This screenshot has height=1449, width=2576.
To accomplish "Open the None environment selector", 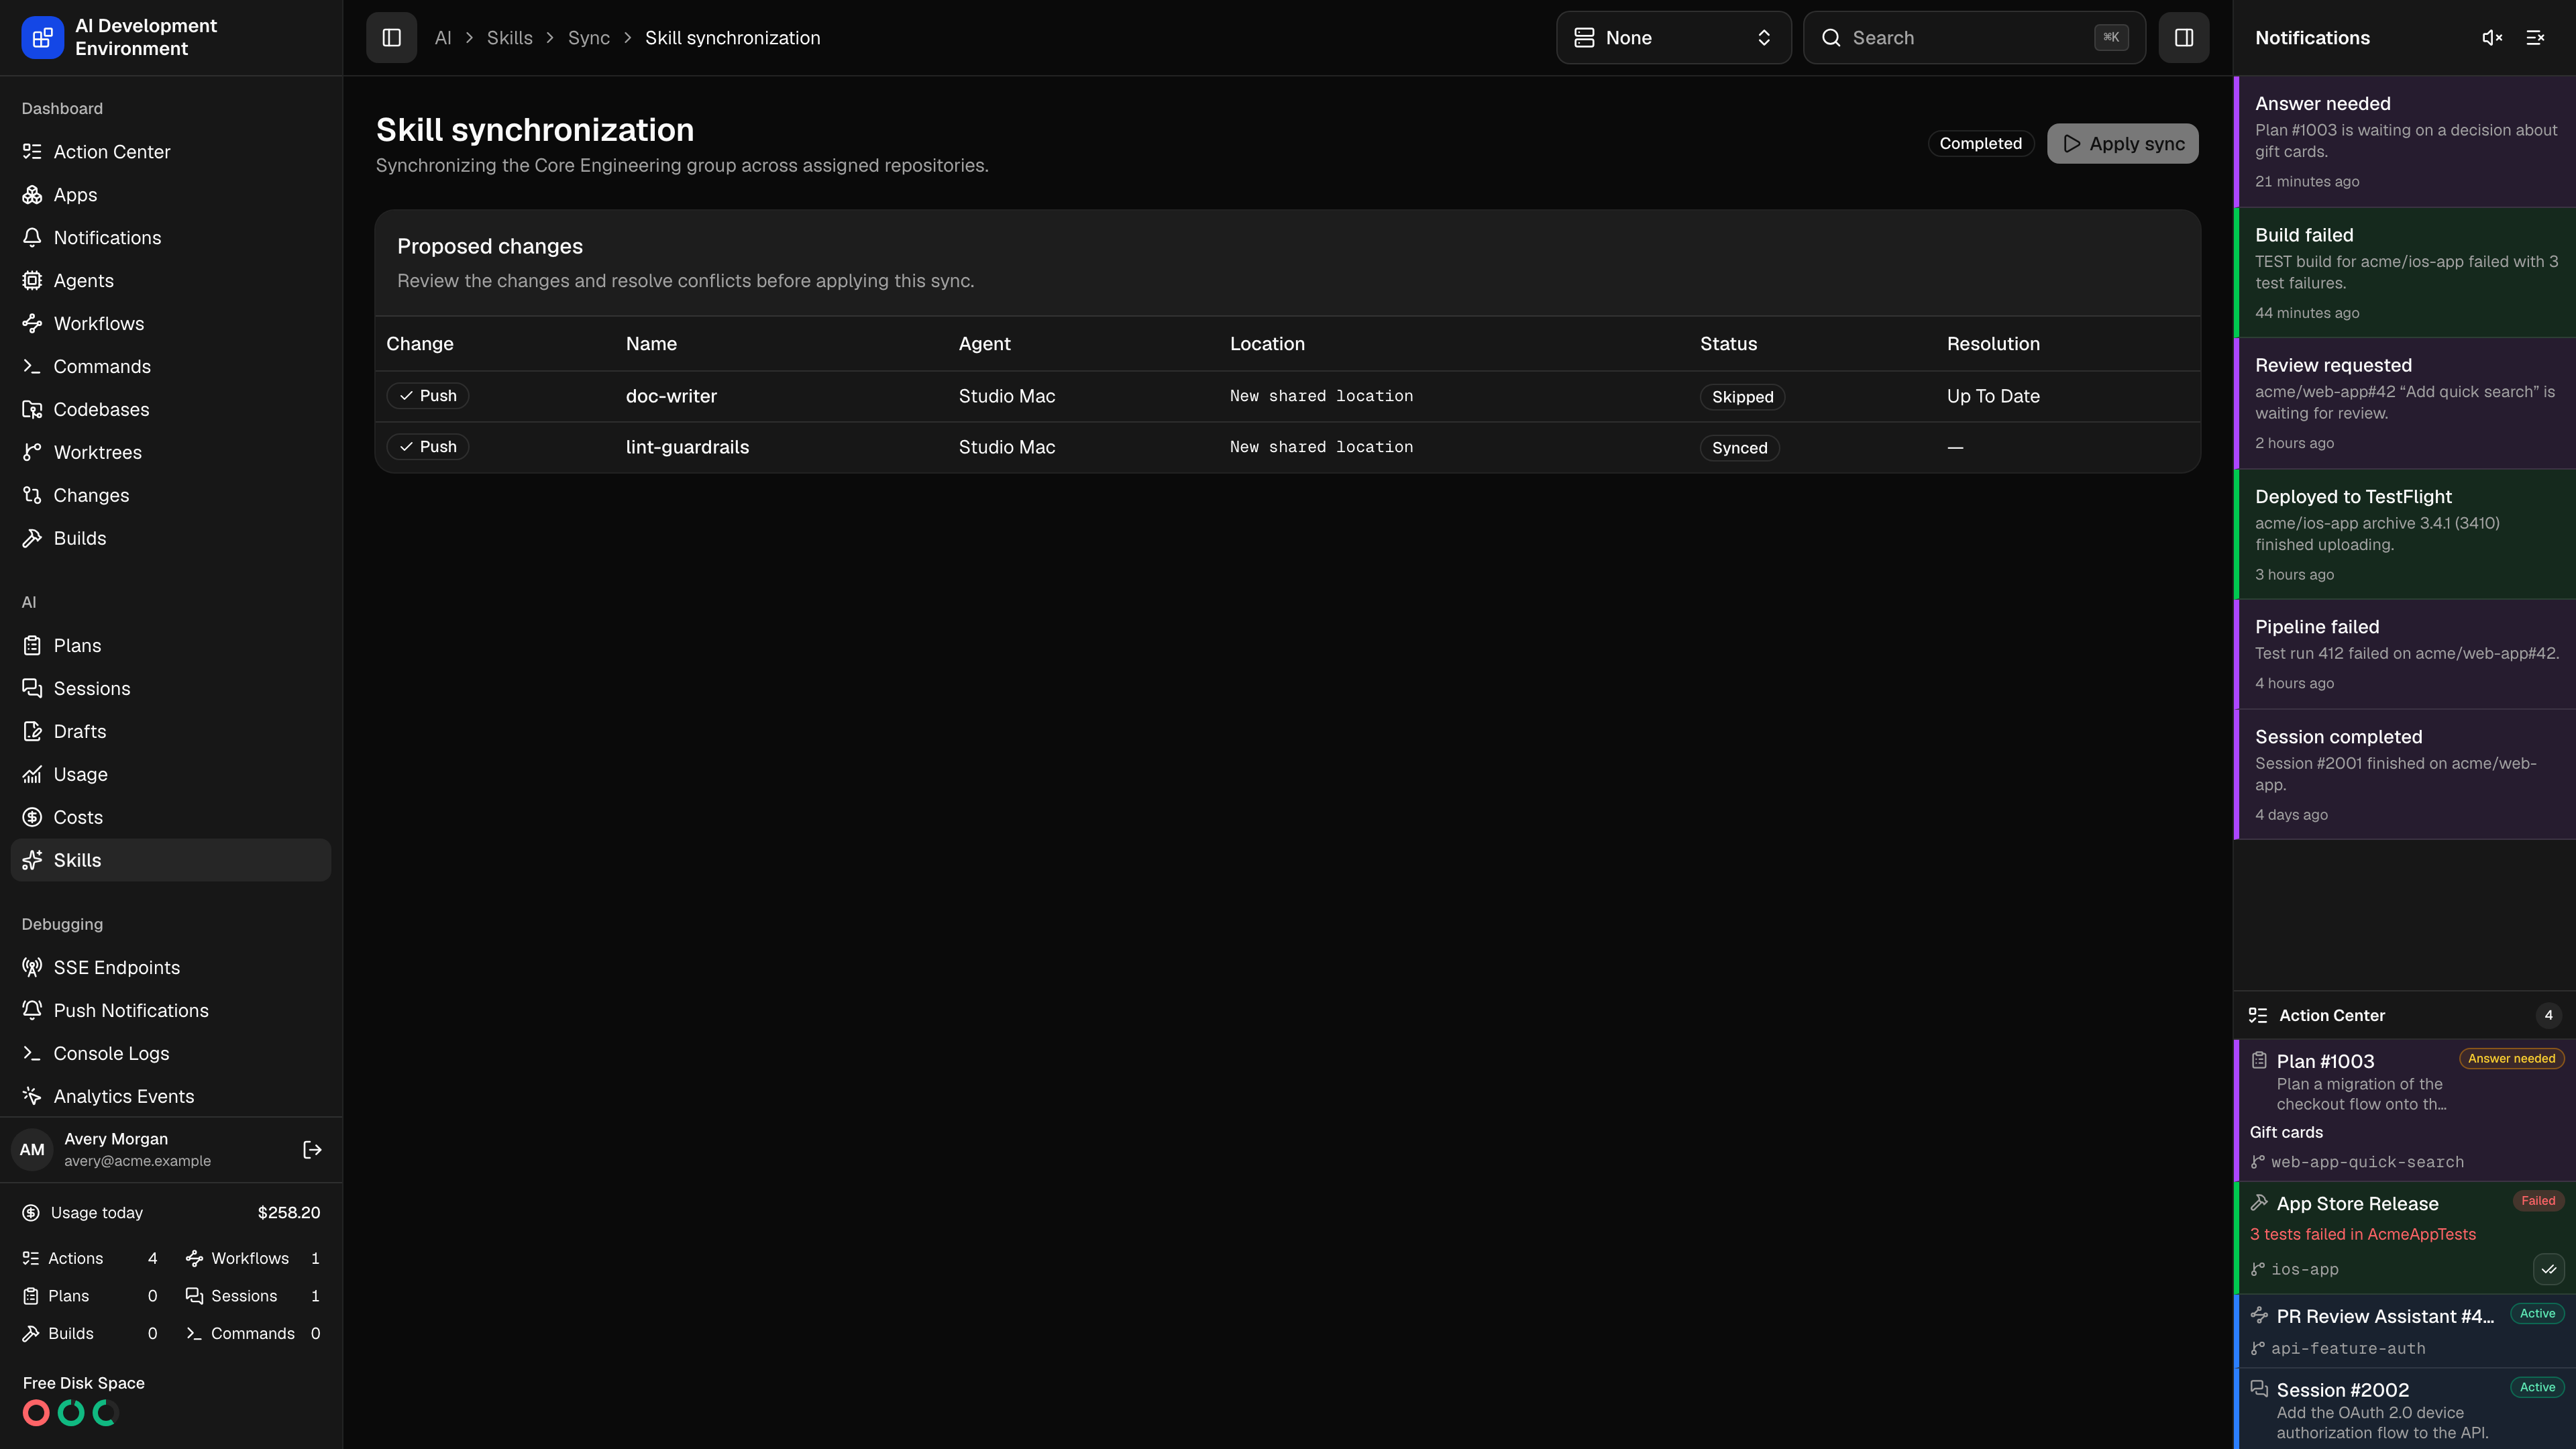I will [x=1673, y=38].
